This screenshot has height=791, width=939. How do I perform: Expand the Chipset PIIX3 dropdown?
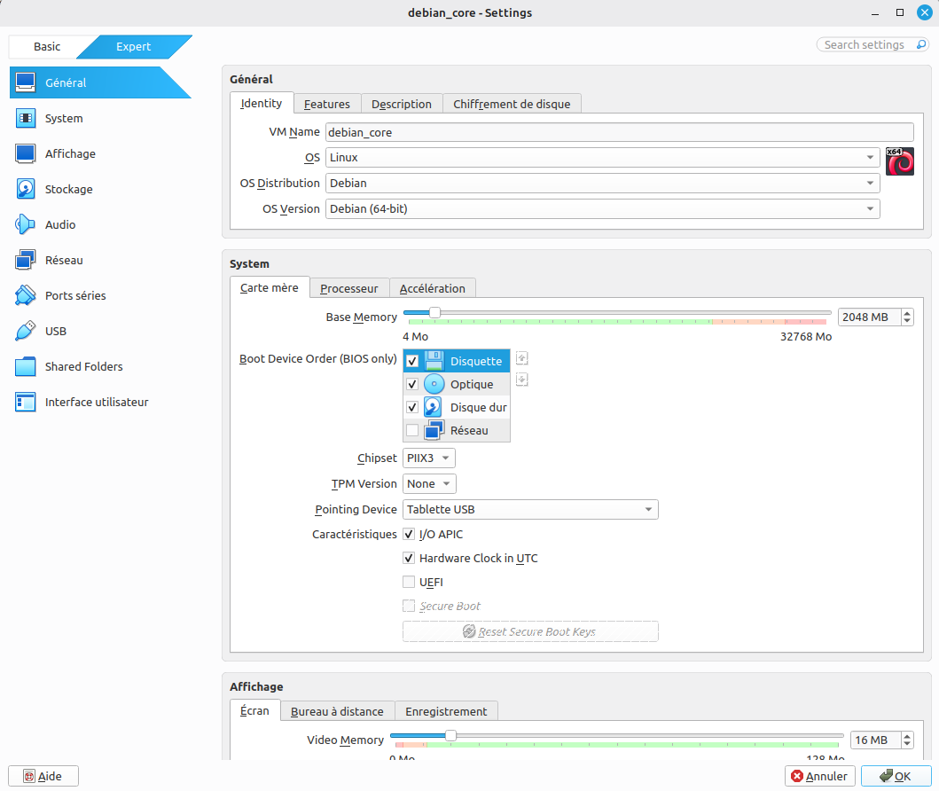(x=429, y=458)
